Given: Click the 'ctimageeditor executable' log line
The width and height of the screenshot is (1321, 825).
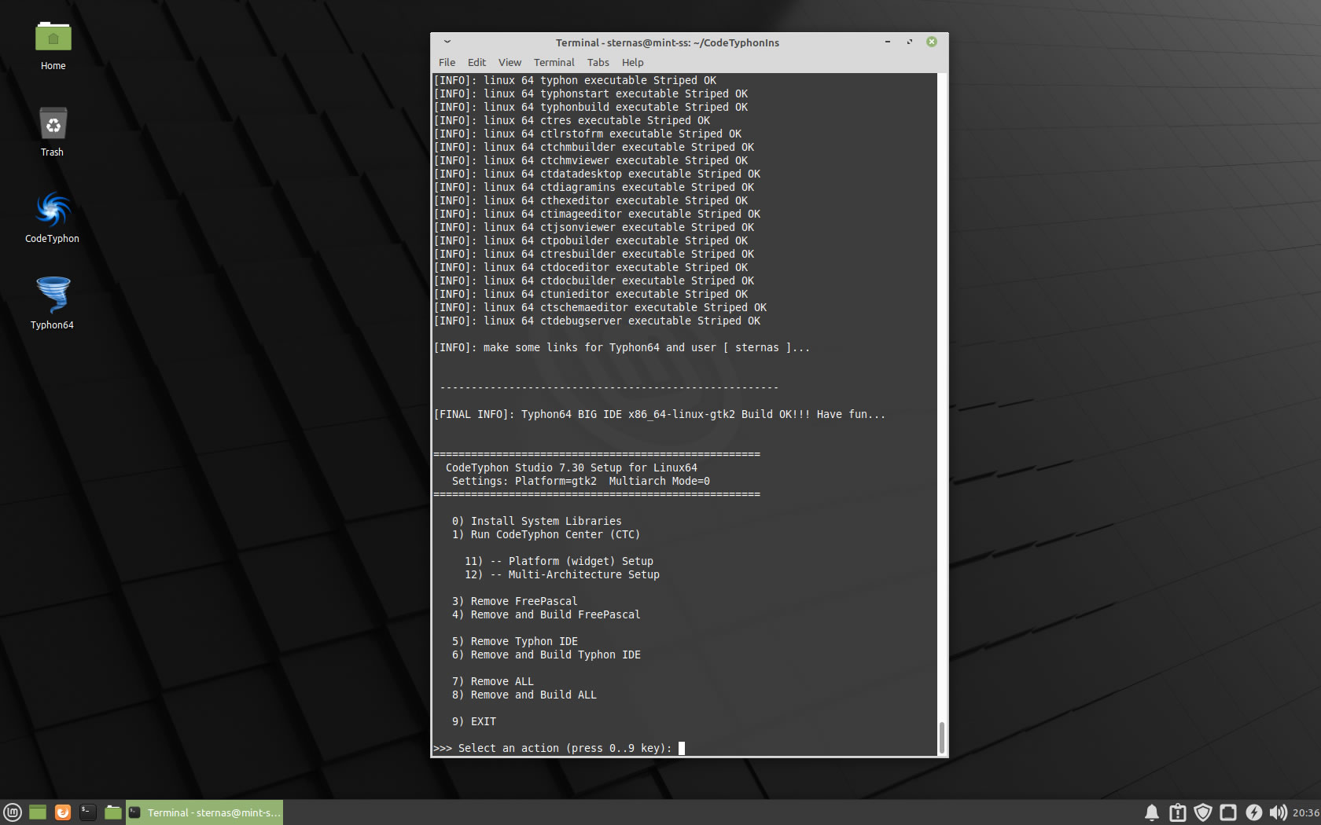Looking at the screenshot, I should click(x=596, y=214).
